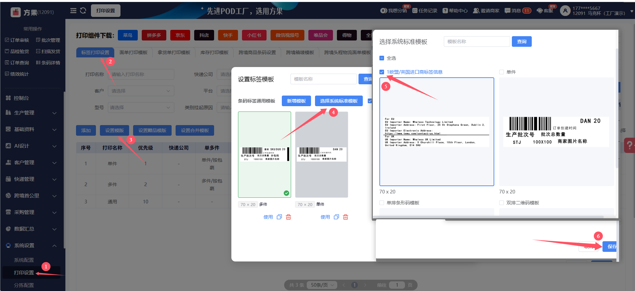Image resolution: width=635 pixels, height=291 pixels.
Task: Click the 设置赠品模版 button
Action: point(152,130)
